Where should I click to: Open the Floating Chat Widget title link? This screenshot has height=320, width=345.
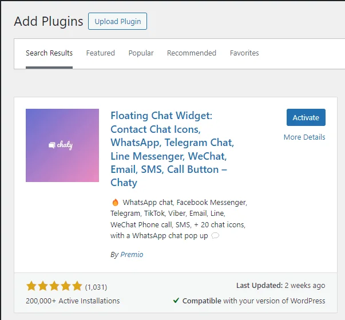[x=172, y=149]
